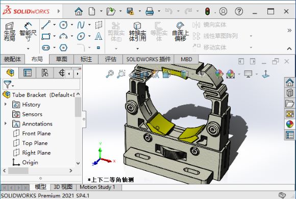Expand the History tree node
Viewport: 296px width, 199px height.
coord(6,104)
